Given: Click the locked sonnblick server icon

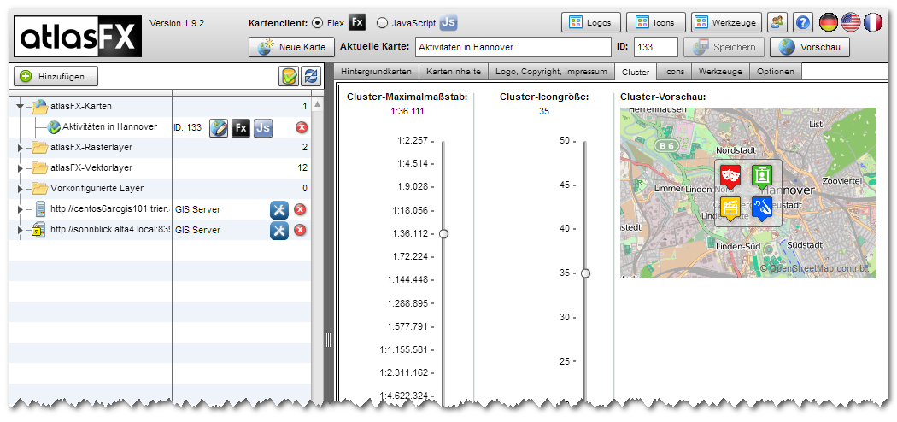Looking at the screenshot, I should [39, 230].
